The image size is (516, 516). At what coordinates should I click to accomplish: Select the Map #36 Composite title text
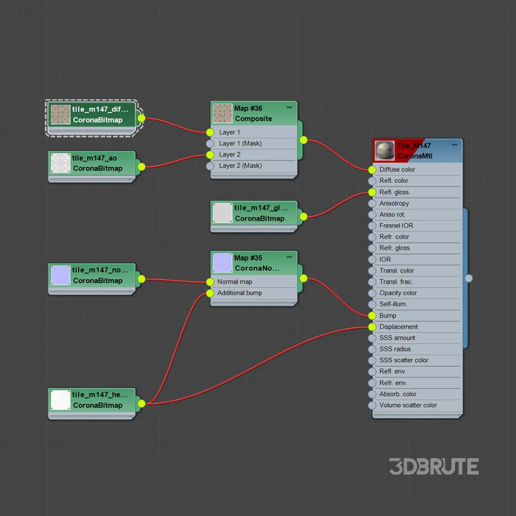[x=253, y=114]
